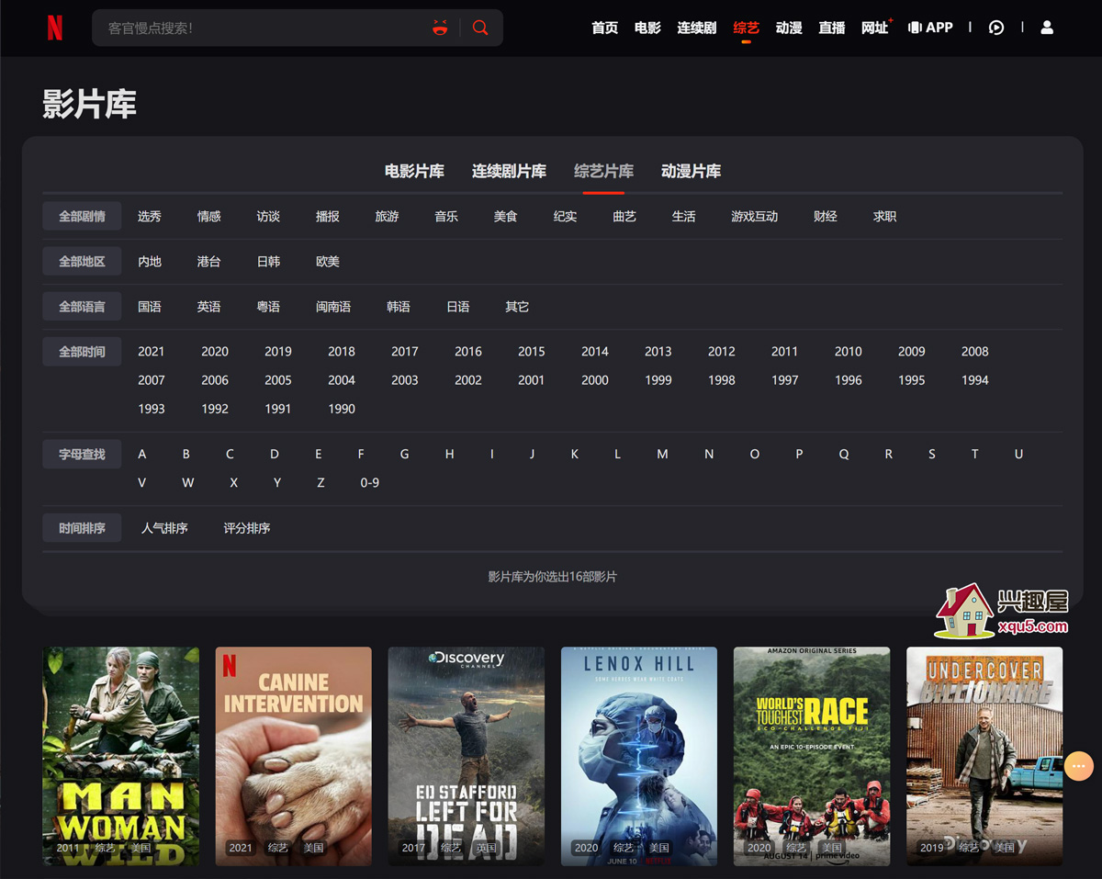Screen dimensions: 1102x879
Task: Filter language by 粤语
Action: (x=268, y=307)
